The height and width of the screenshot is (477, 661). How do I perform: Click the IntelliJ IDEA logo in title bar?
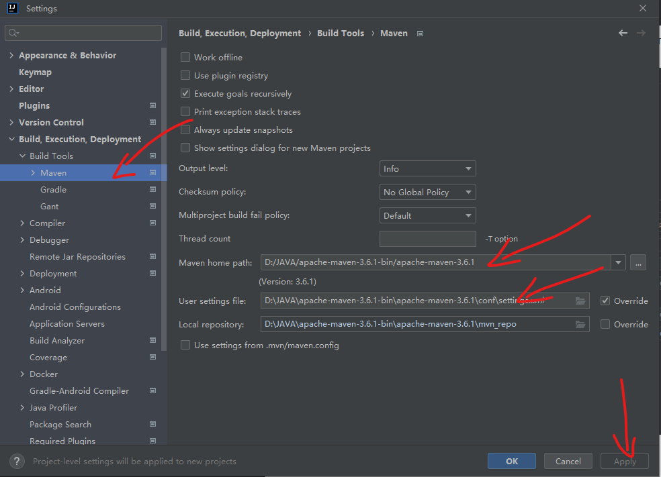click(x=13, y=8)
